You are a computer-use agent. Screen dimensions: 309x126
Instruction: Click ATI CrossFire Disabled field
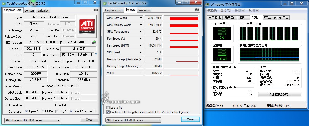[60, 105]
